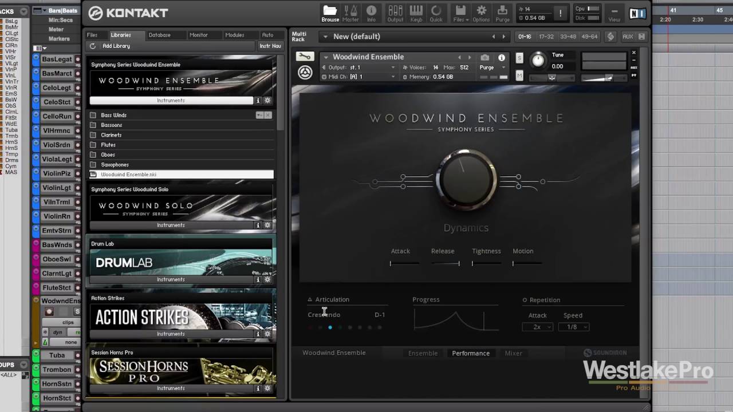Click the Native Instruments NI logo

(637, 14)
